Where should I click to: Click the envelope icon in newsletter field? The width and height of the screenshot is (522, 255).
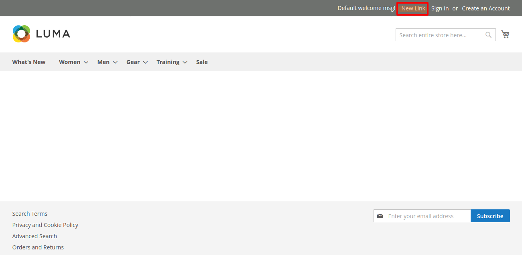tap(380, 216)
